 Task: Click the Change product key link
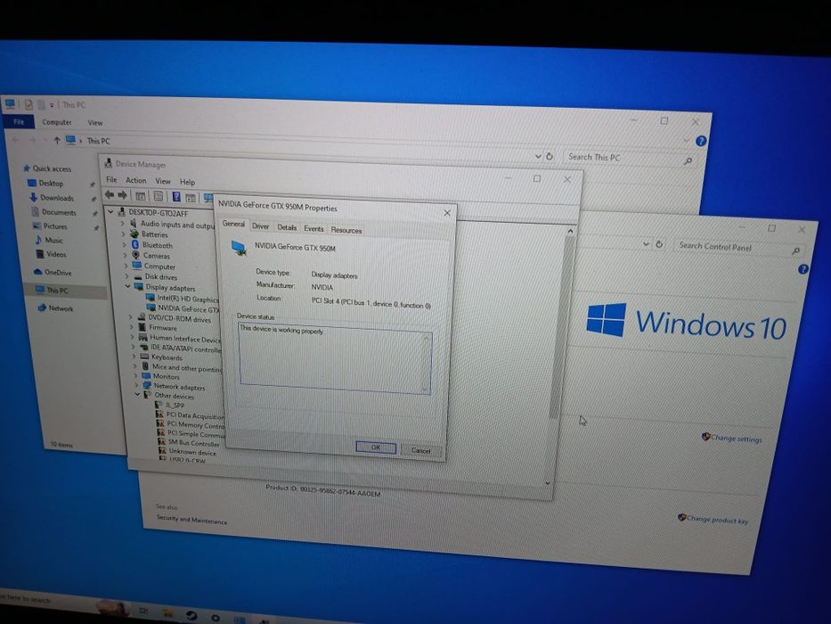click(717, 520)
